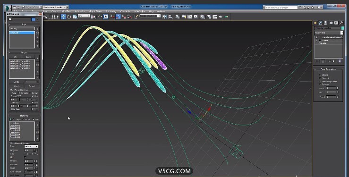
Task: Click the Up button in Targets
Action: point(16,57)
